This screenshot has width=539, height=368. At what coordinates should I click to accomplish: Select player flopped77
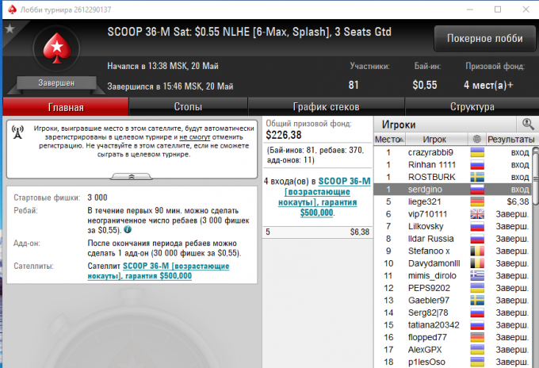453,337
